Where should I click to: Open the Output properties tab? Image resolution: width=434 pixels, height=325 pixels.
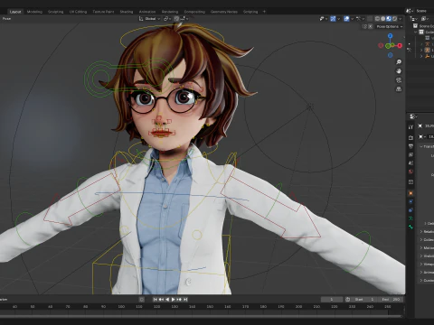(410, 146)
